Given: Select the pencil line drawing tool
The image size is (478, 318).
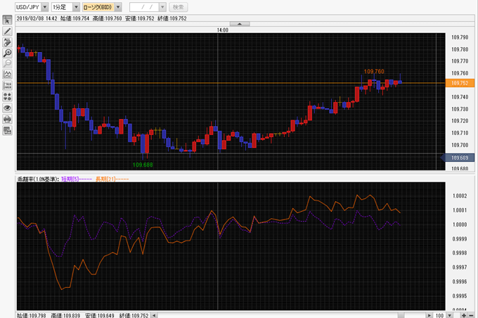Looking at the screenshot, I should (7, 31).
